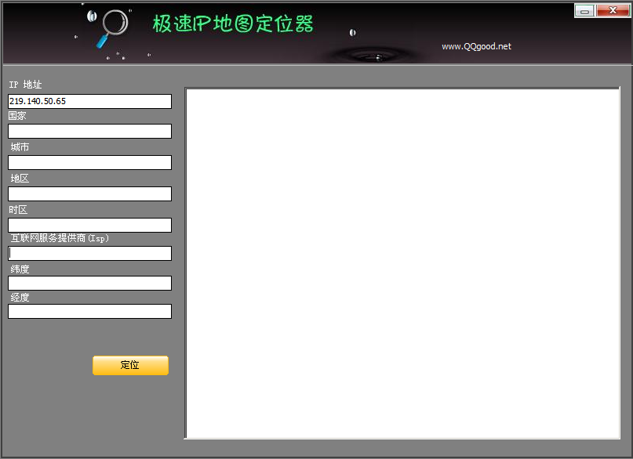Viewport: 633px width, 459px height.
Task: Click the 时区 label text
Action: coord(18,210)
